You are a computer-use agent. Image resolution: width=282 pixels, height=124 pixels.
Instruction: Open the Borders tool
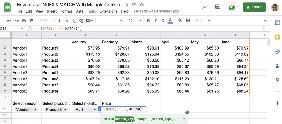point(188,21)
